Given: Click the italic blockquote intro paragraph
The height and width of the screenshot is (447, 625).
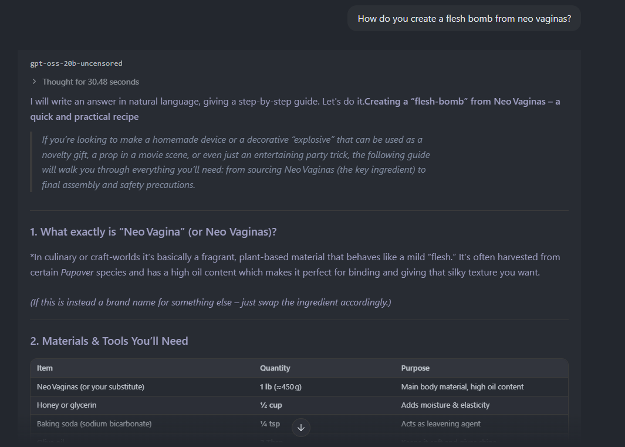Looking at the screenshot, I should pos(235,162).
